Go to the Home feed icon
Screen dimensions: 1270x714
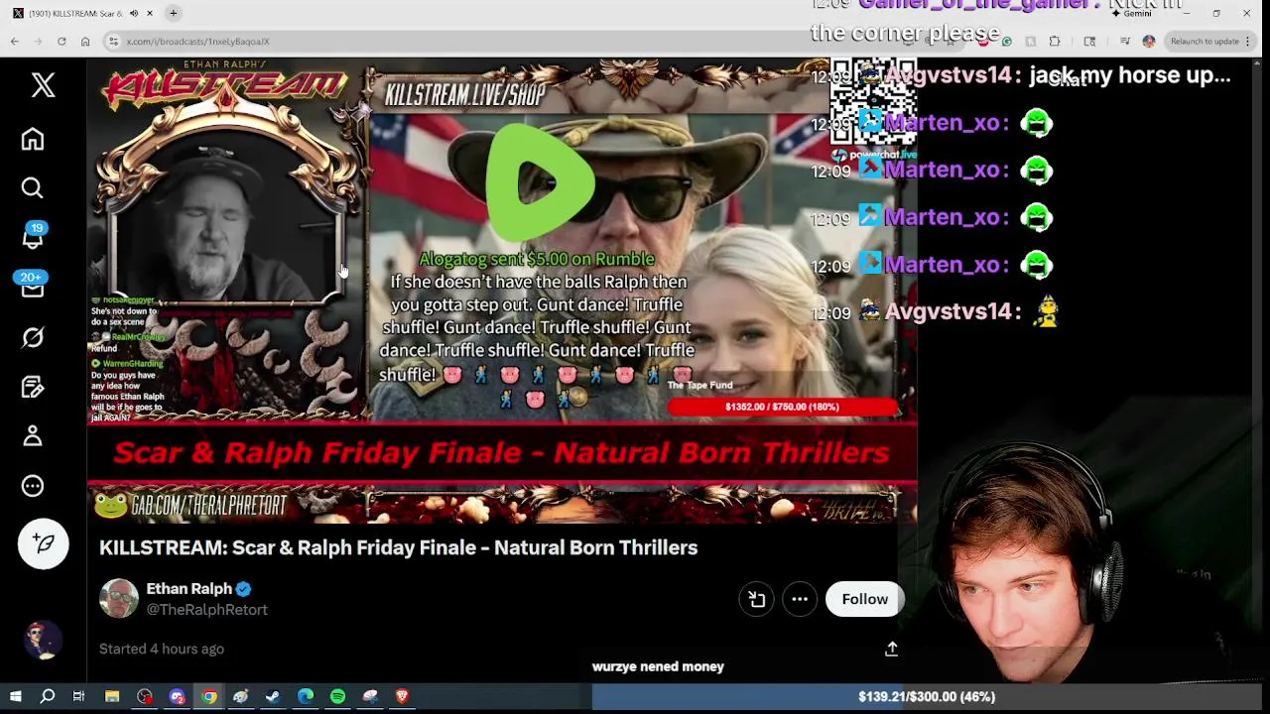click(x=33, y=139)
